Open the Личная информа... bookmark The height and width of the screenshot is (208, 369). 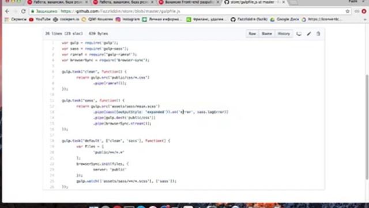coord(162,19)
